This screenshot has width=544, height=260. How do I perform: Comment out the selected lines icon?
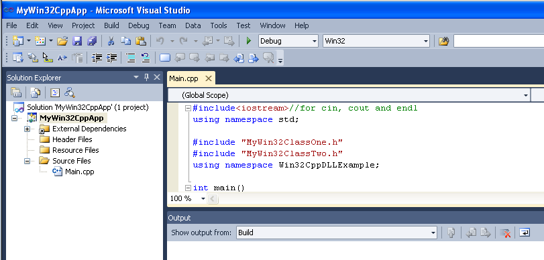tap(130, 58)
